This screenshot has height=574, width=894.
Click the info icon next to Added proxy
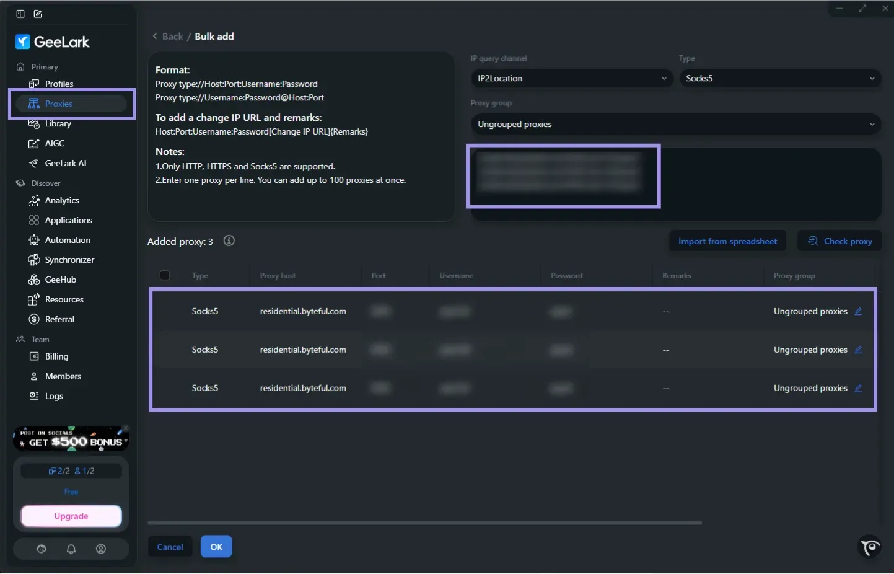click(x=229, y=241)
